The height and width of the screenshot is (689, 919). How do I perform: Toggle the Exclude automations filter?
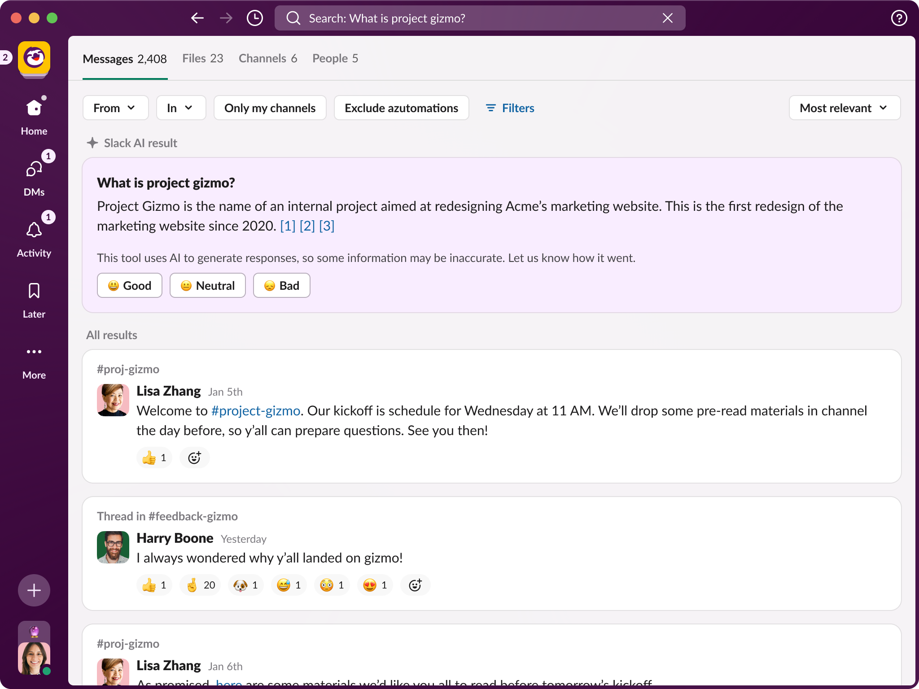(402, 107)
